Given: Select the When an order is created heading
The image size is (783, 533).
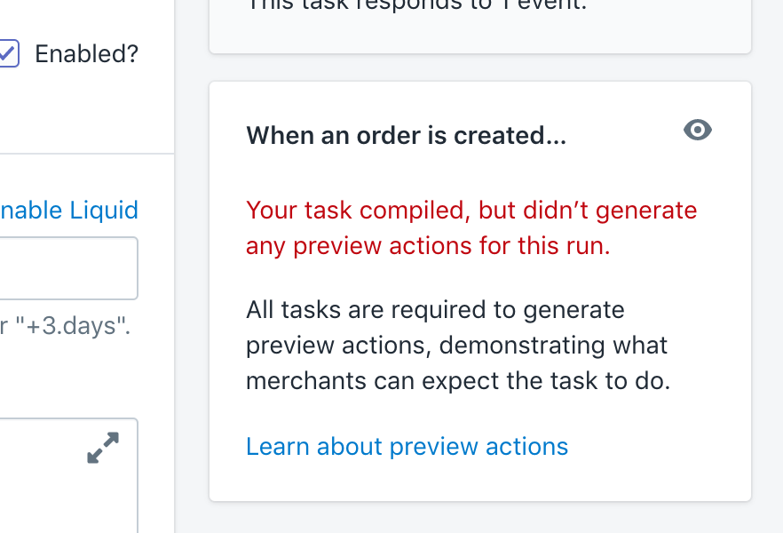Looking at the screenshot, I should pyautogui.click(x=406, y=135).
